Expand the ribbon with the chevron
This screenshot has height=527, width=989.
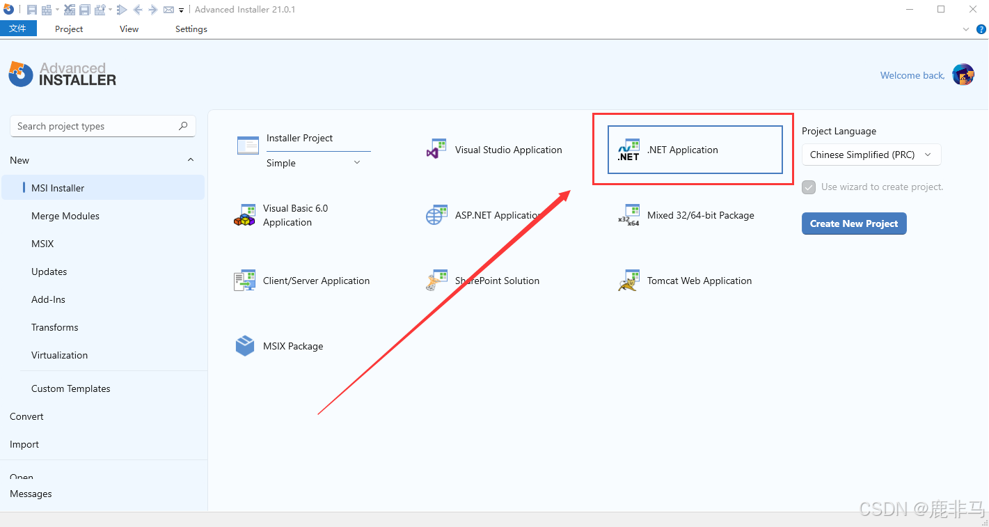pos(966,29)
